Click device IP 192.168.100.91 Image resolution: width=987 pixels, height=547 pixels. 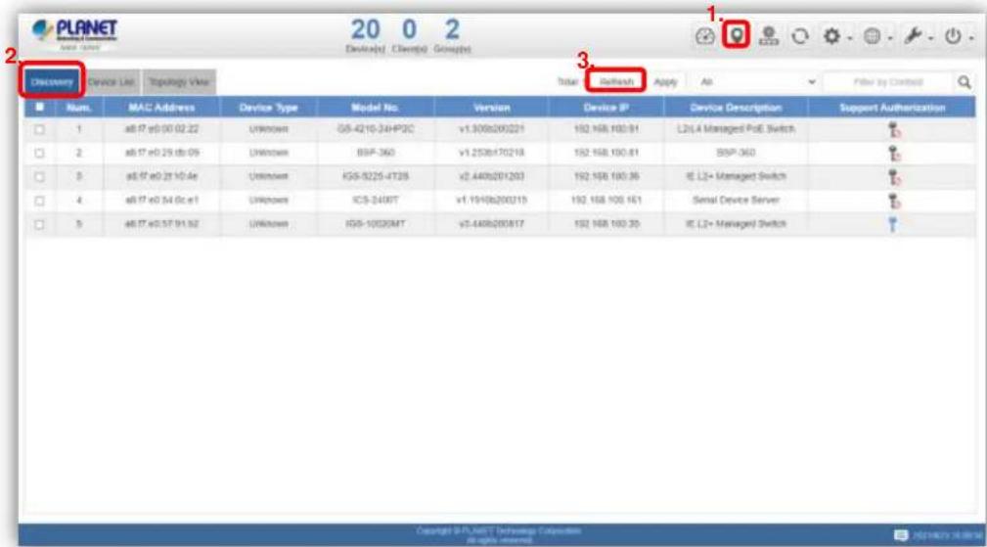[x=606, y=129]
